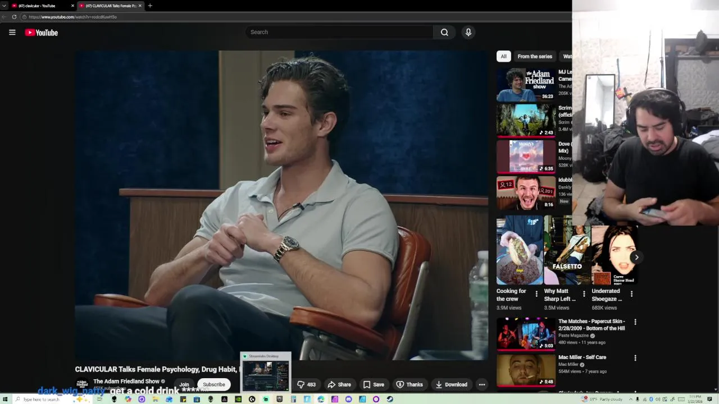Viewport: 719px width, 404px height.
Task: Open the 6:35 Moony mix thumbnail
Action: [526, 156]
